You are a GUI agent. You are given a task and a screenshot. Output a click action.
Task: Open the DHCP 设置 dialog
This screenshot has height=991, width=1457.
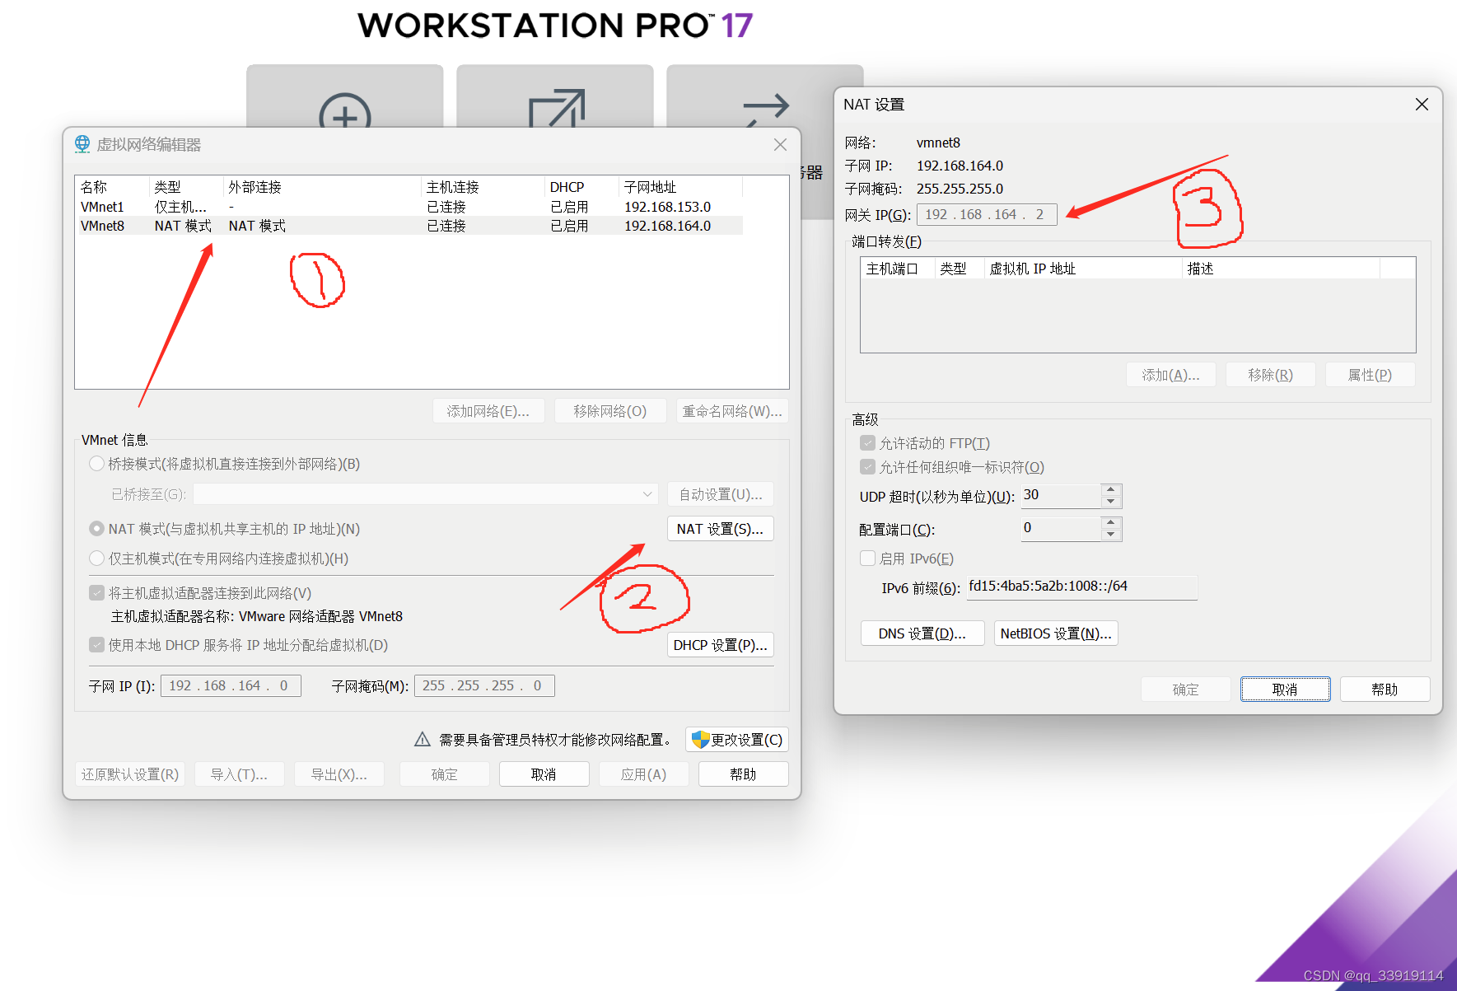720,644
